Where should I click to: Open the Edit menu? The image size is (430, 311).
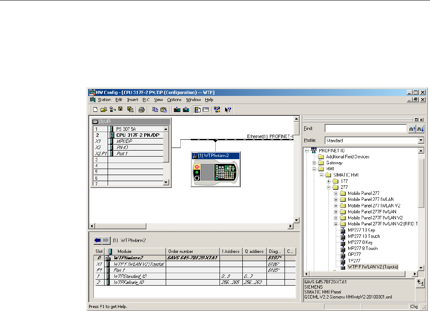tap(119, 100)
